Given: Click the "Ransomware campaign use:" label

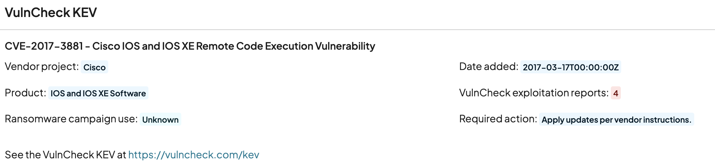Looking at the screenshot, I should [x=71, y=119].
